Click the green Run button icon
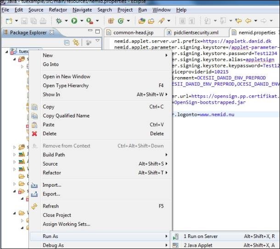The image size is (280, 249). point(74,21)
